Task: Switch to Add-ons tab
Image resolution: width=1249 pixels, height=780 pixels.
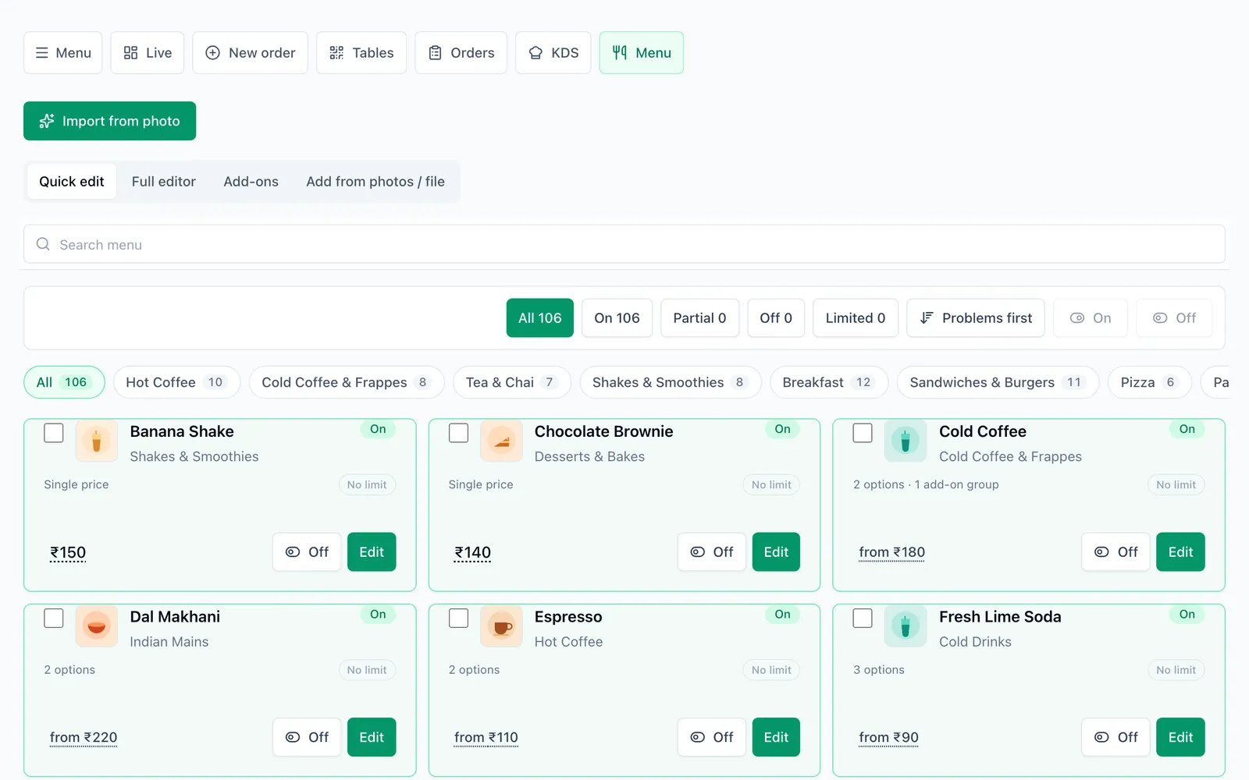Action: click(x=251, y=182)
